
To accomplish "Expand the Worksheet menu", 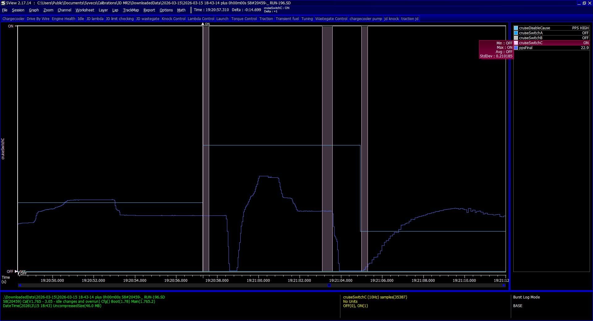I will tap(85, 10).
